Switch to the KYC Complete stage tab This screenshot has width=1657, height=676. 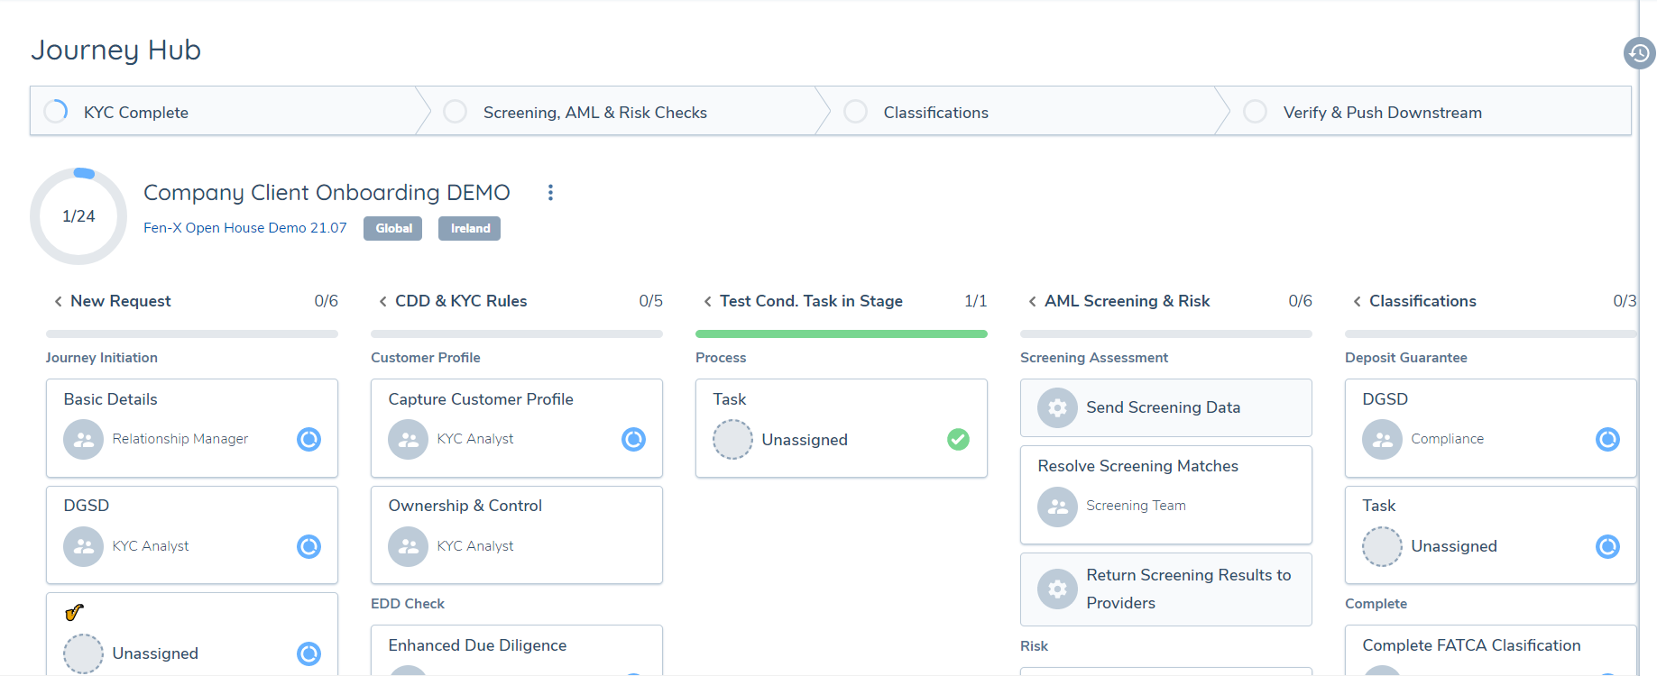(135, 113)
